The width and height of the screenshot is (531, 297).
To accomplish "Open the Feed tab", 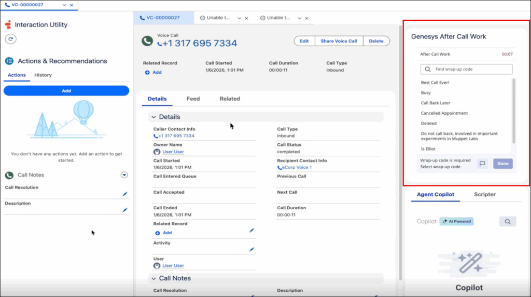I will 193,99.
